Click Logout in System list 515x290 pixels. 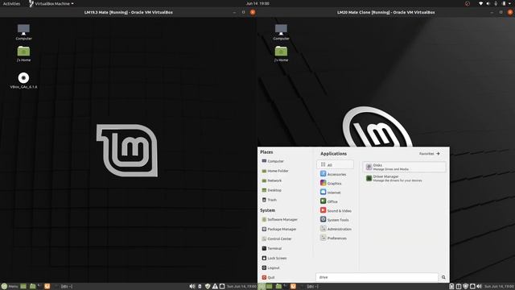click(270, 267)
